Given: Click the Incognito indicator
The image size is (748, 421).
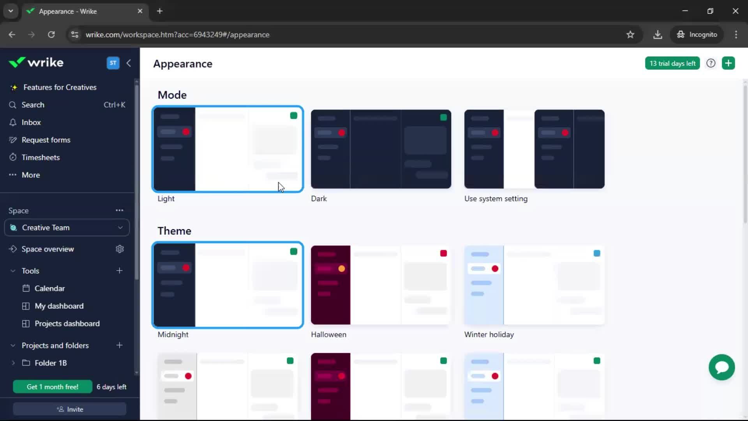Looking at the screenshot, I should (x=697, y=35).
